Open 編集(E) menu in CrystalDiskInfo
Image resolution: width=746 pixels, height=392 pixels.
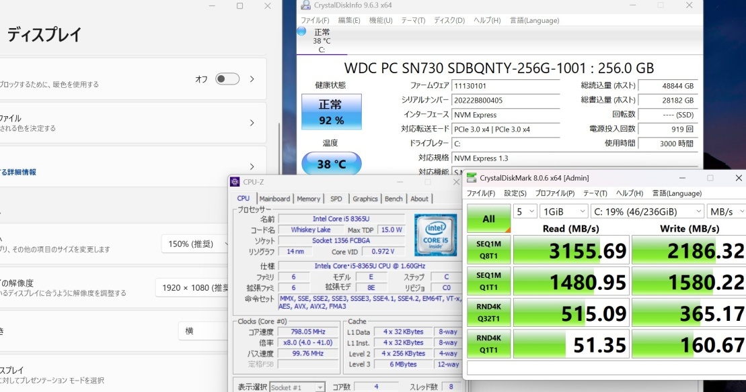349,20
